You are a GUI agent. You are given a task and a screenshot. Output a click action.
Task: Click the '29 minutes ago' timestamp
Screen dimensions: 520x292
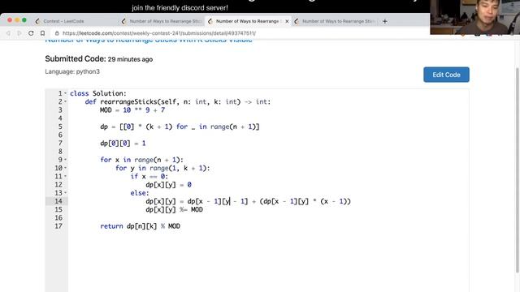pyautogui.click(x=130, y=59)
